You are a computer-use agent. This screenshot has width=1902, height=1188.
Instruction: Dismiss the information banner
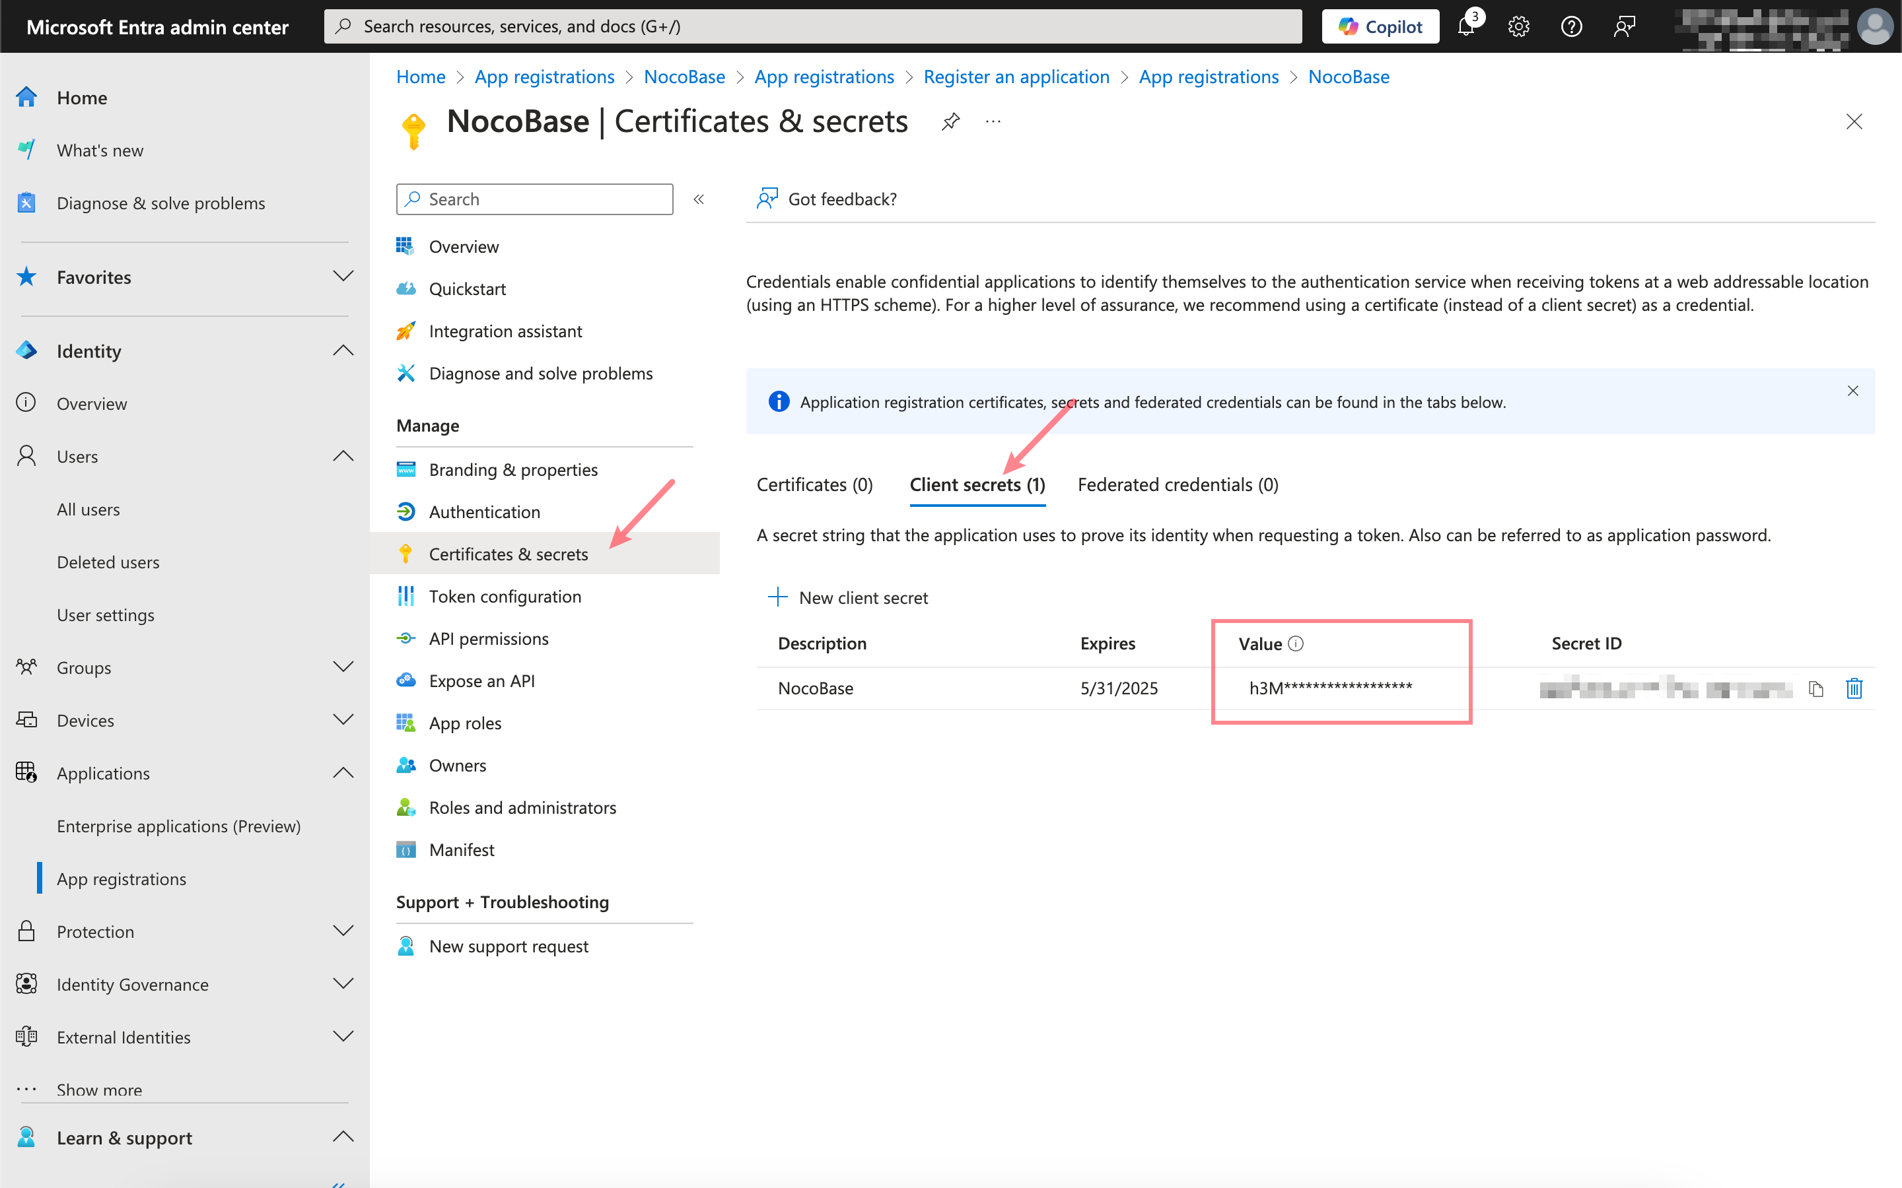click(x=1852, y=391)
